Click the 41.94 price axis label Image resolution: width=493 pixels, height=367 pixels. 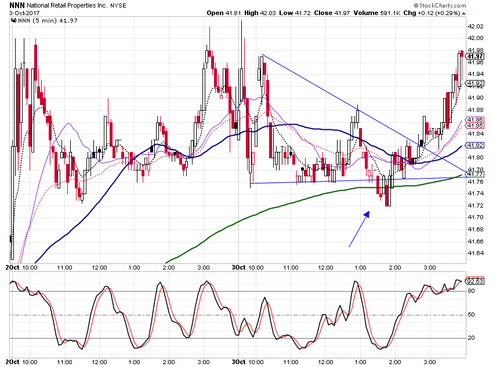pyautogui.click(x=476, y=74)
